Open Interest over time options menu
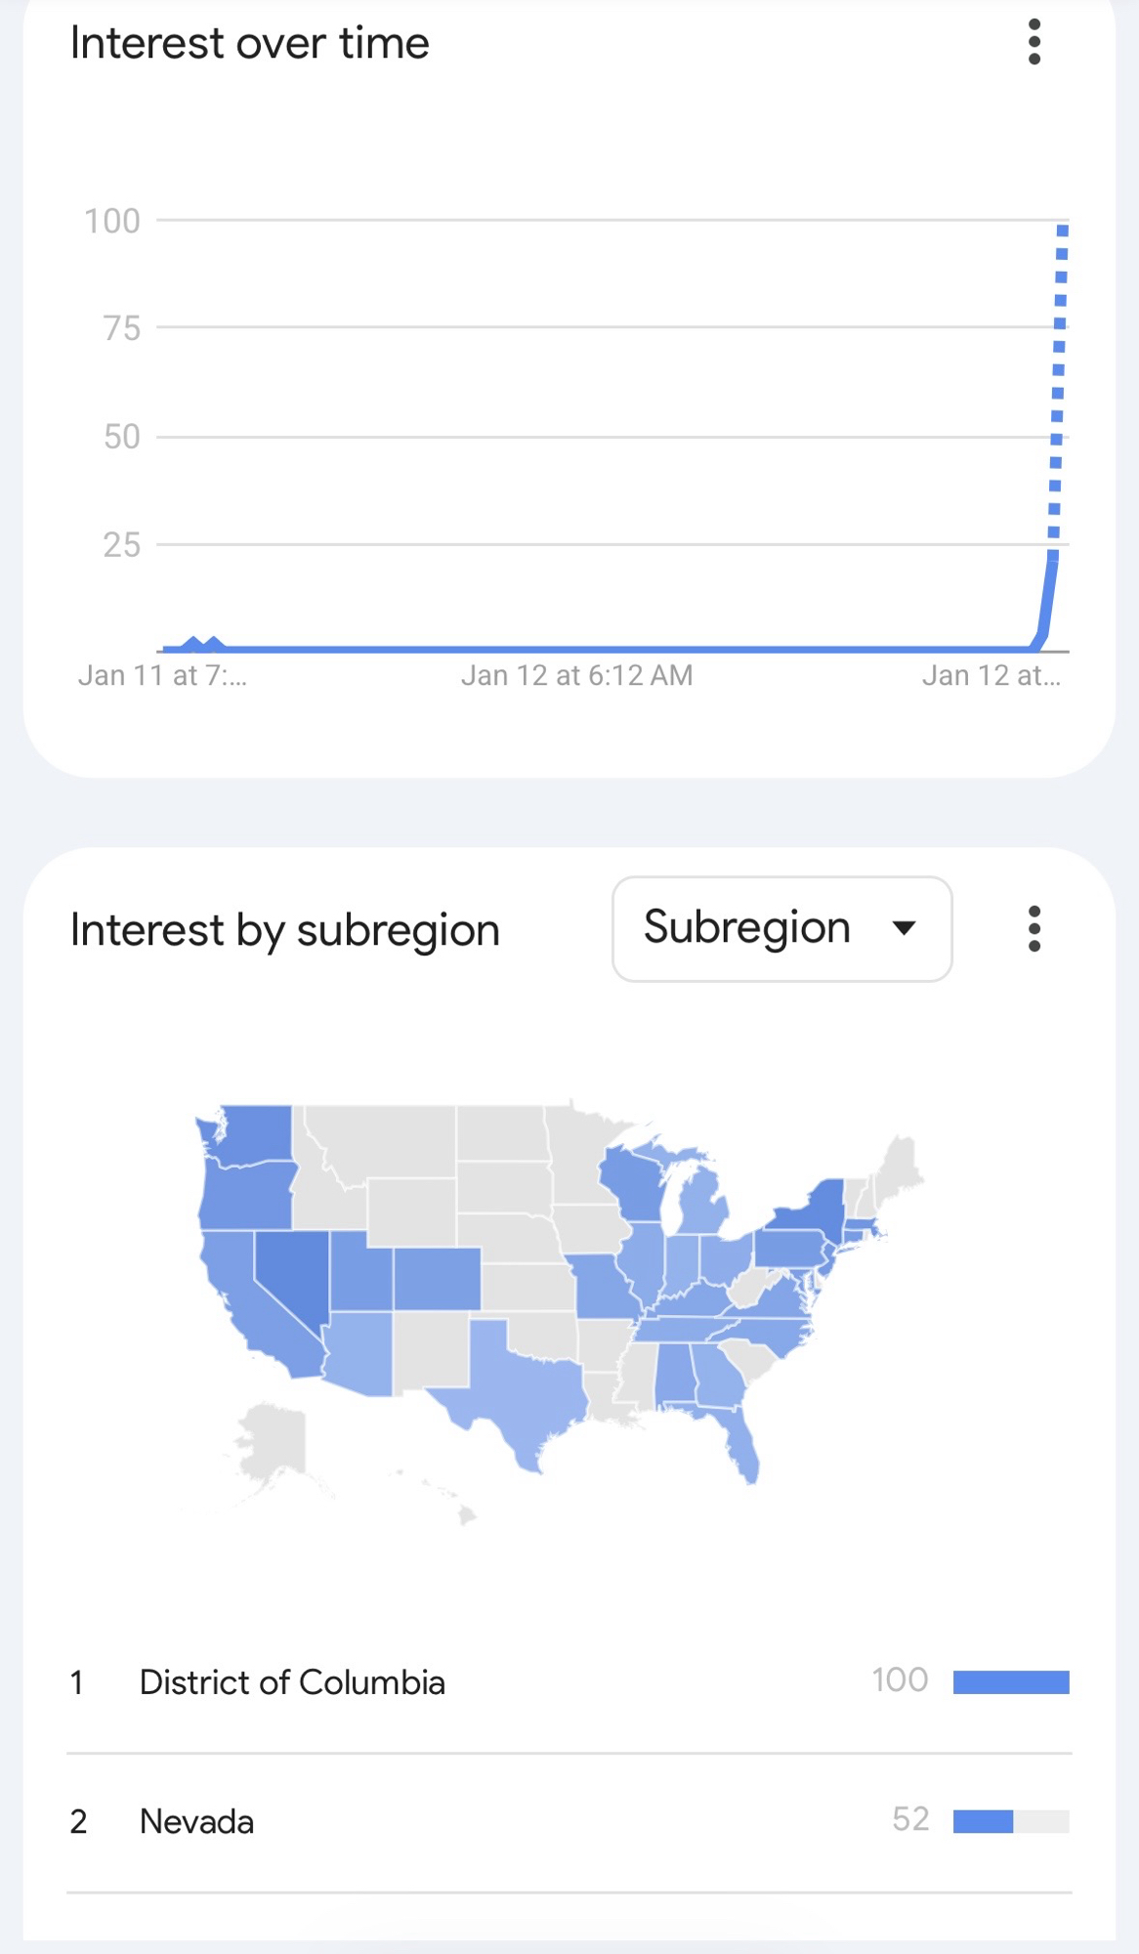Image resolution: width=1139 pixels, height=1954 pixels. point(1034,42)
